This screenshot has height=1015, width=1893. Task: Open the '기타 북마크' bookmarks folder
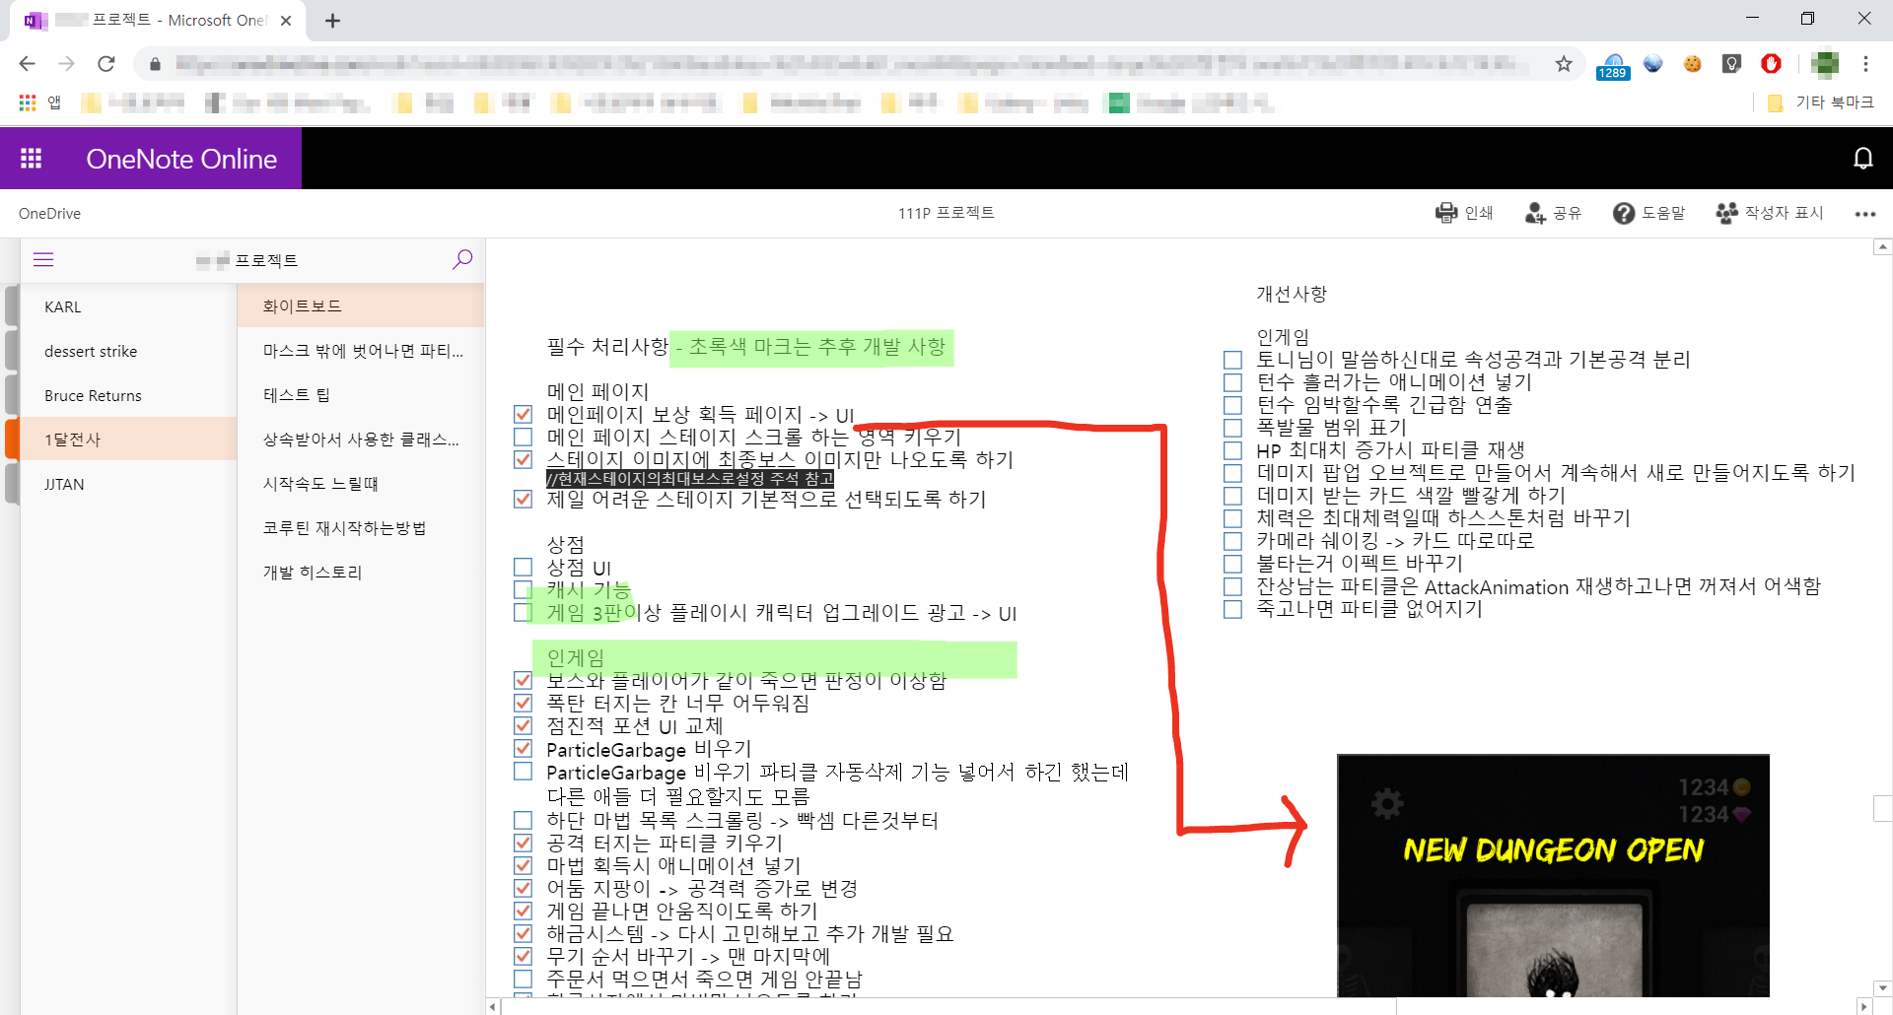click(x=1820, y=102)
